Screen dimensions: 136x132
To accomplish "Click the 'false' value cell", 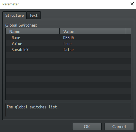I will [x=68, y=50].
